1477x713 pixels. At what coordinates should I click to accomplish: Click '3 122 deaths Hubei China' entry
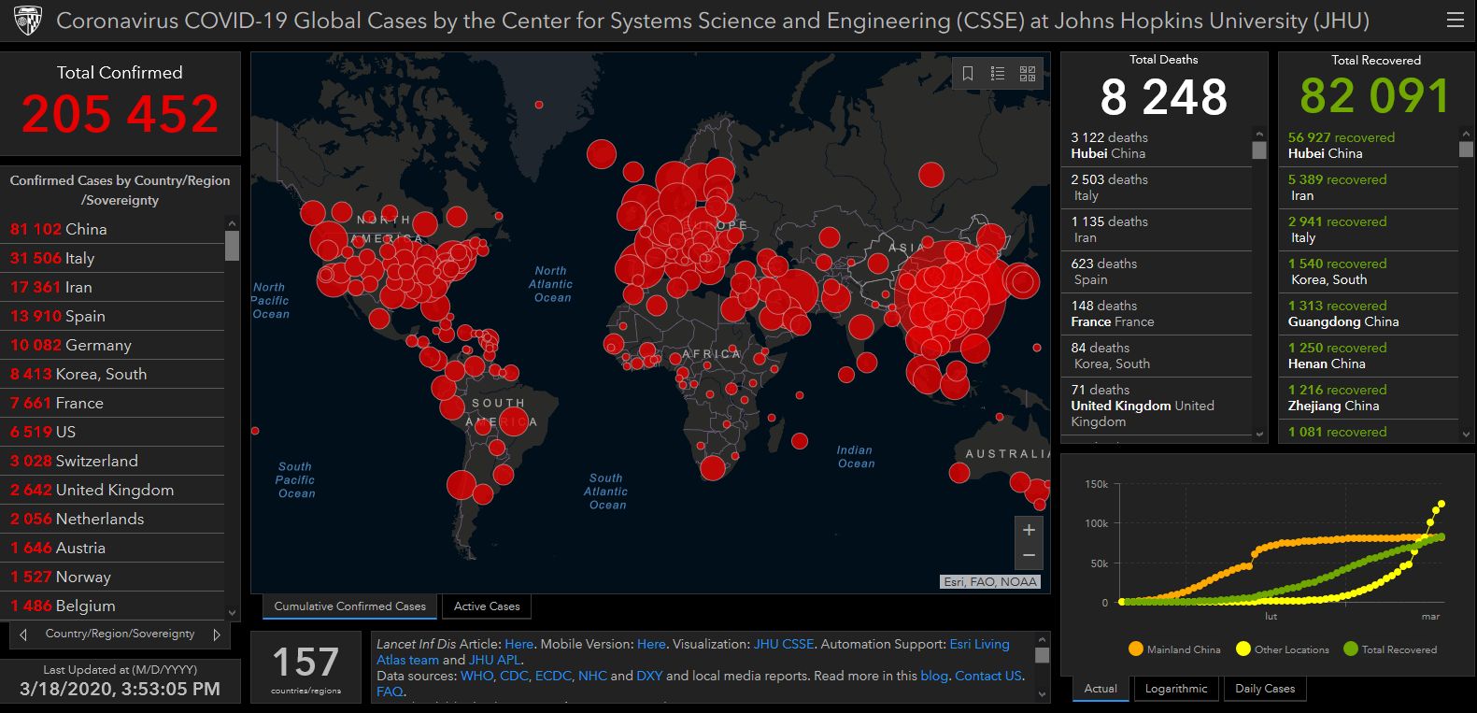(x=1157, y=146)
